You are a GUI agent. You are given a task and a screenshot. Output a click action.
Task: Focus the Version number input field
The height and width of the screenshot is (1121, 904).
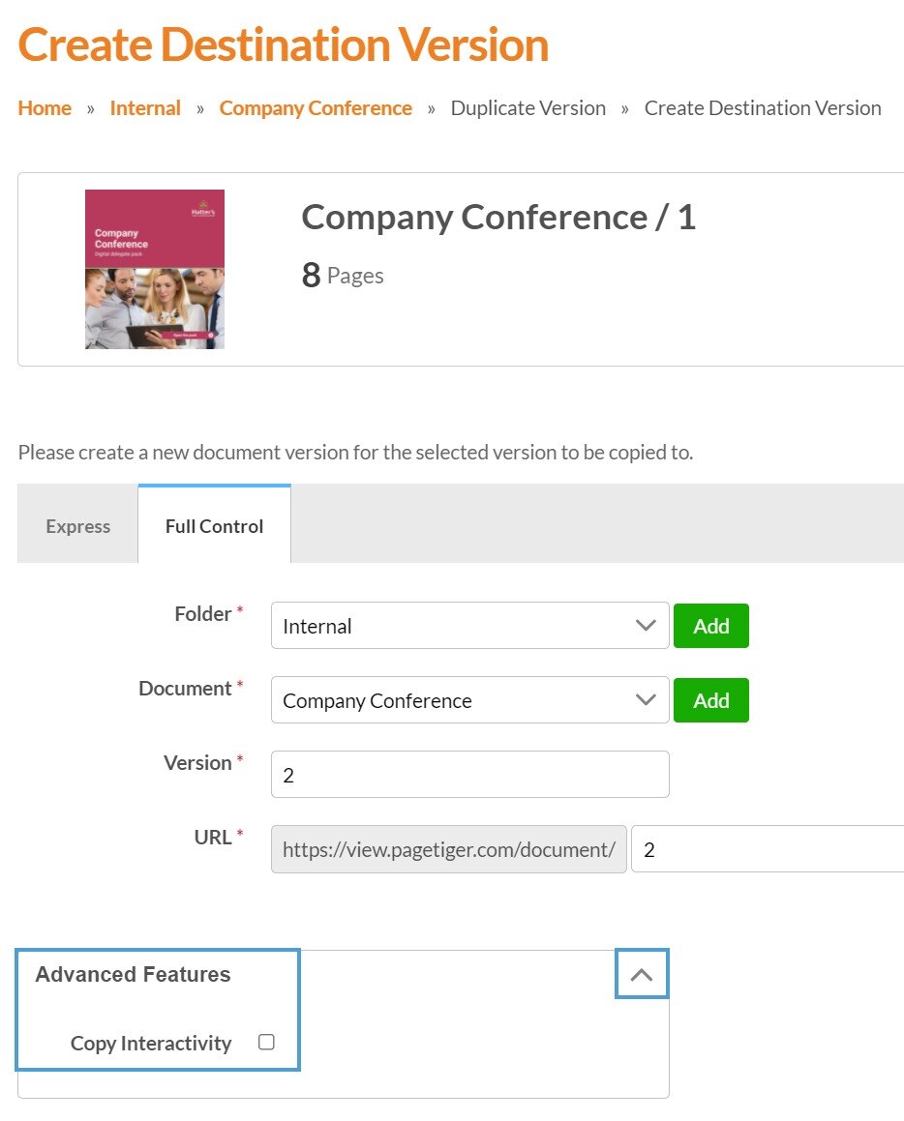[469, 775]
